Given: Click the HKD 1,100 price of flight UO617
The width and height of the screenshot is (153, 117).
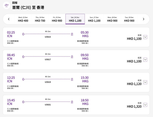Looking at the screenshot, I should click(x=134, y=61).
